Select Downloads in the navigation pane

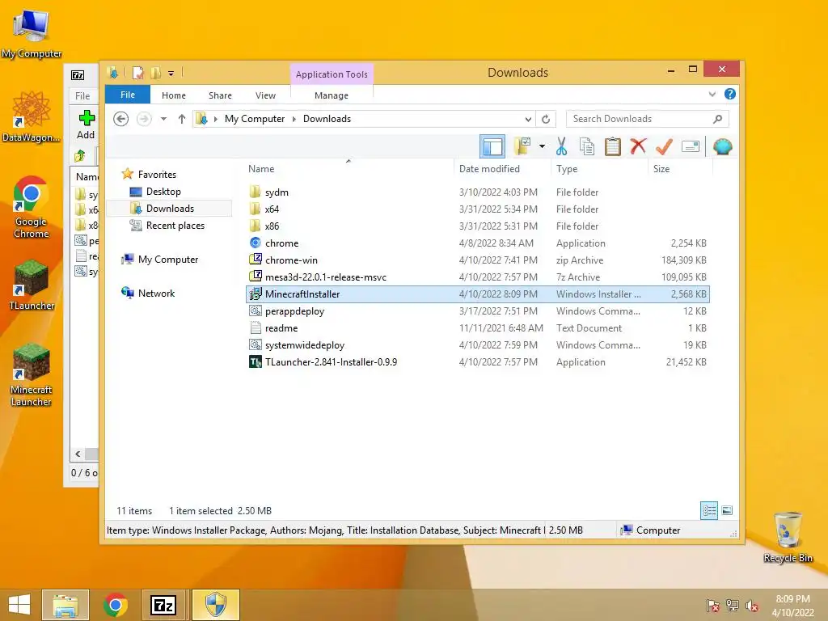point(170,209)
